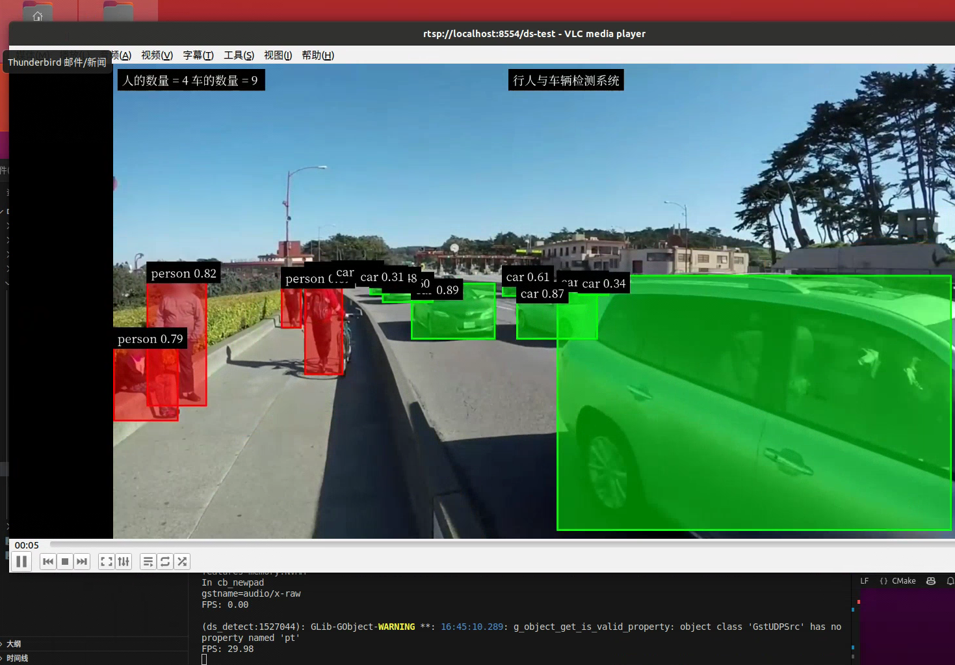Screen dimensions: 955x665
Task: Skip to previous media in VLC
Action: click(48, 562)
